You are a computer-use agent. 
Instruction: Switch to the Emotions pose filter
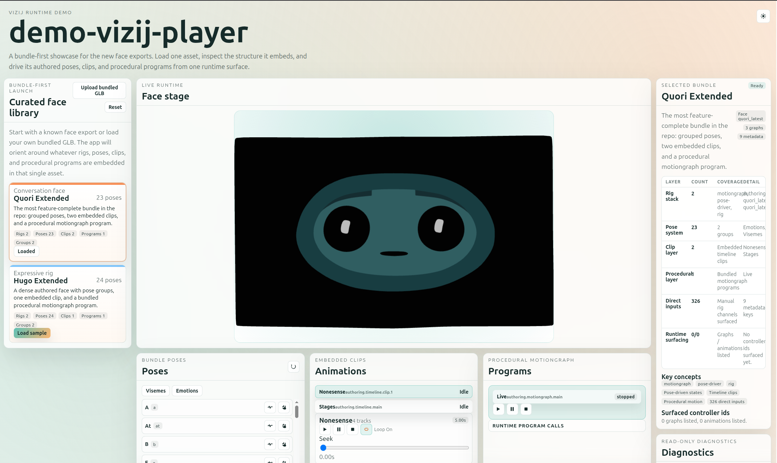click(x=187, y=390)
